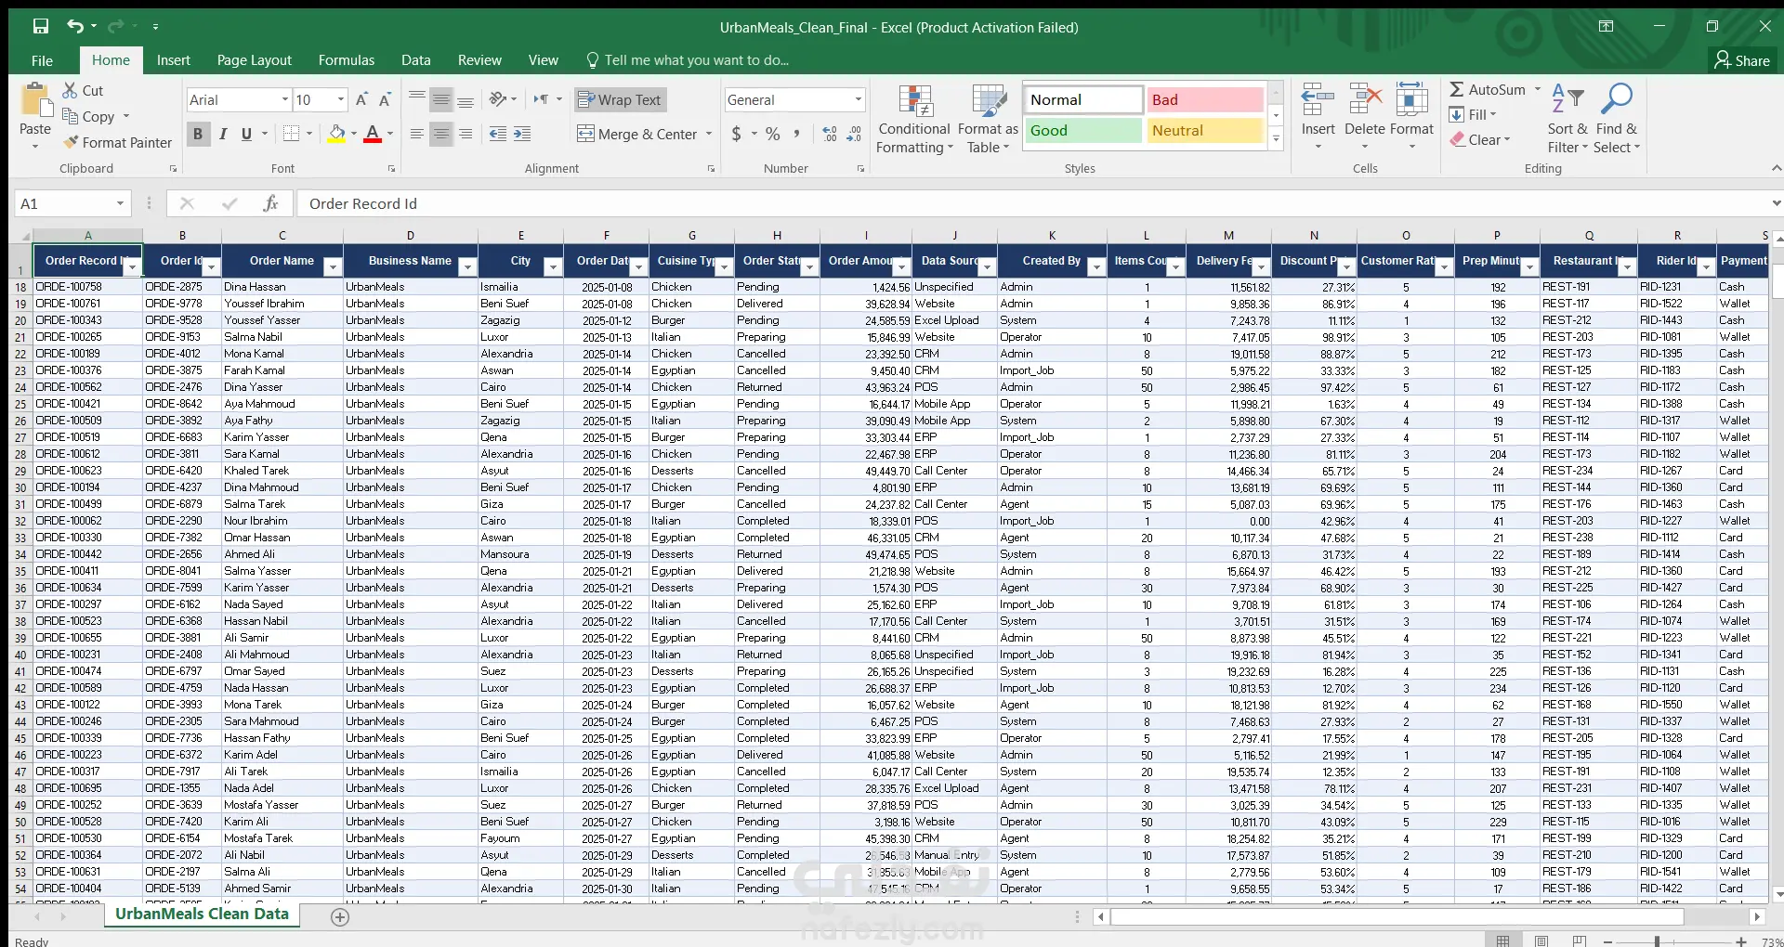
Task: Align text to the left
Action: tap(417, 134)
